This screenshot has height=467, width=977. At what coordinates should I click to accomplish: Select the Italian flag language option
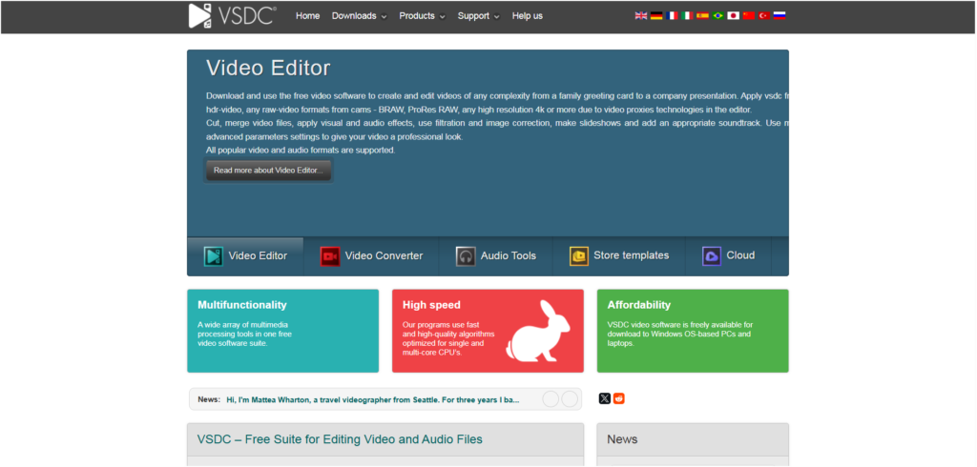(x=687, y=15)
